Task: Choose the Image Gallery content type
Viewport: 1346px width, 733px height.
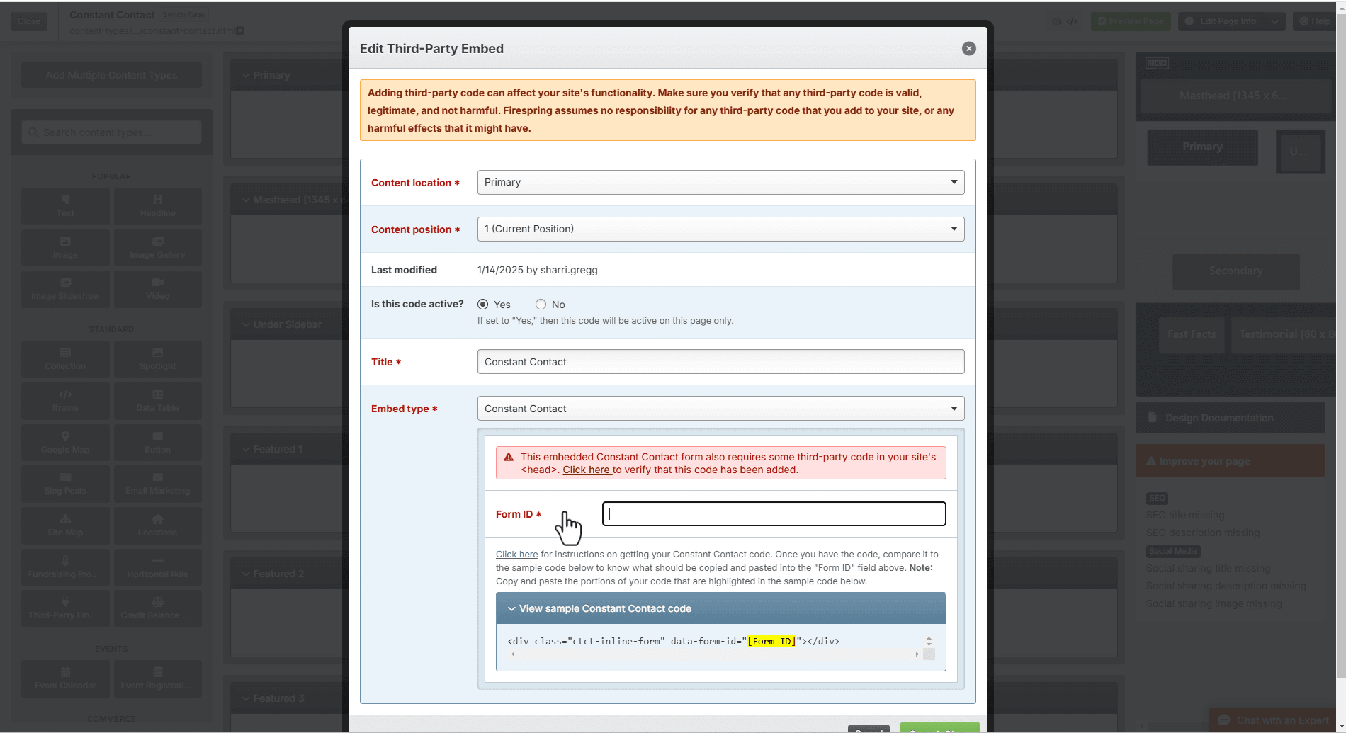Action: (157, 248)
